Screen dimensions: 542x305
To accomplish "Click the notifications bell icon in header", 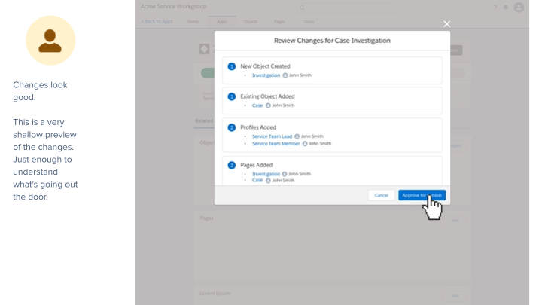I will (506, 8).
